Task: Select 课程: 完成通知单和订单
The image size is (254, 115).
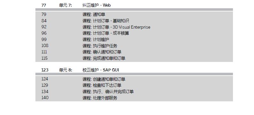Action: pos(104,58)
